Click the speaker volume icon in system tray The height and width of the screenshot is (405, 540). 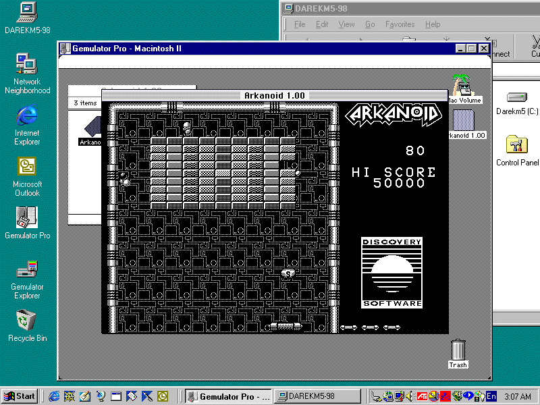pyautogui.click(x=409, y=396)
